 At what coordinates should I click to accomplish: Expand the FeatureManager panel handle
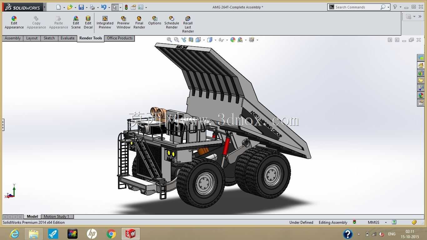(x=3, y=125)
